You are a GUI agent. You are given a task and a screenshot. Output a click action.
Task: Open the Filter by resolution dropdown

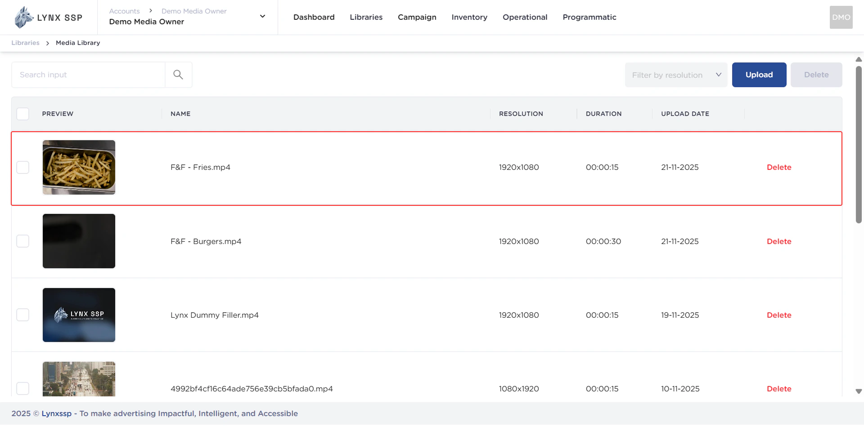tap(676, 75)
